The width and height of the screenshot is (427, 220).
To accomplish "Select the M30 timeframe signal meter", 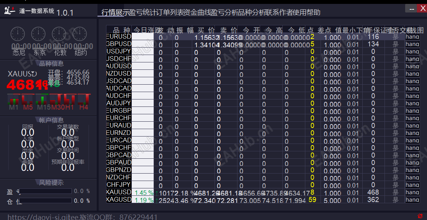I will 56,99.
